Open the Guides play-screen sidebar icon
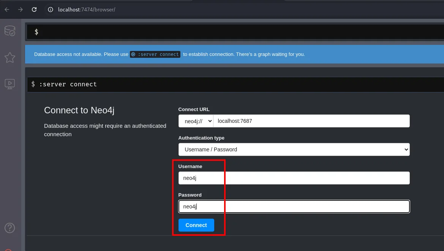444x251 pixels. [x=10, y=84]
